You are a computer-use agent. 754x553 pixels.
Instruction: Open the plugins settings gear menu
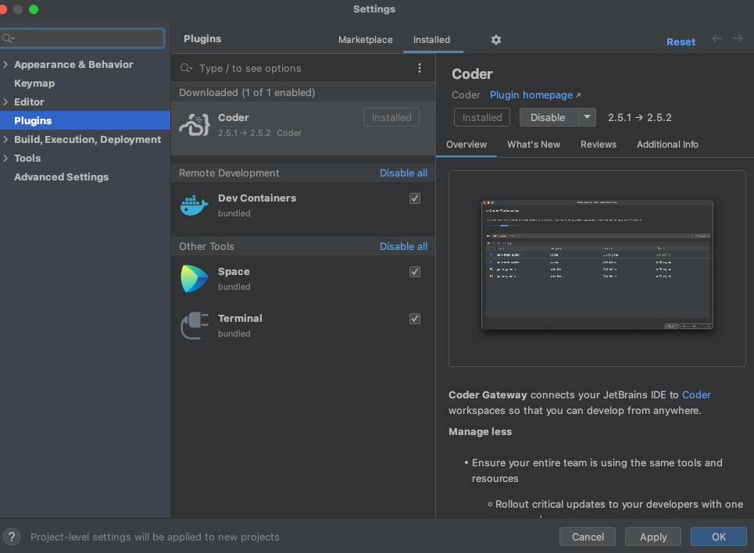point(495,39)
